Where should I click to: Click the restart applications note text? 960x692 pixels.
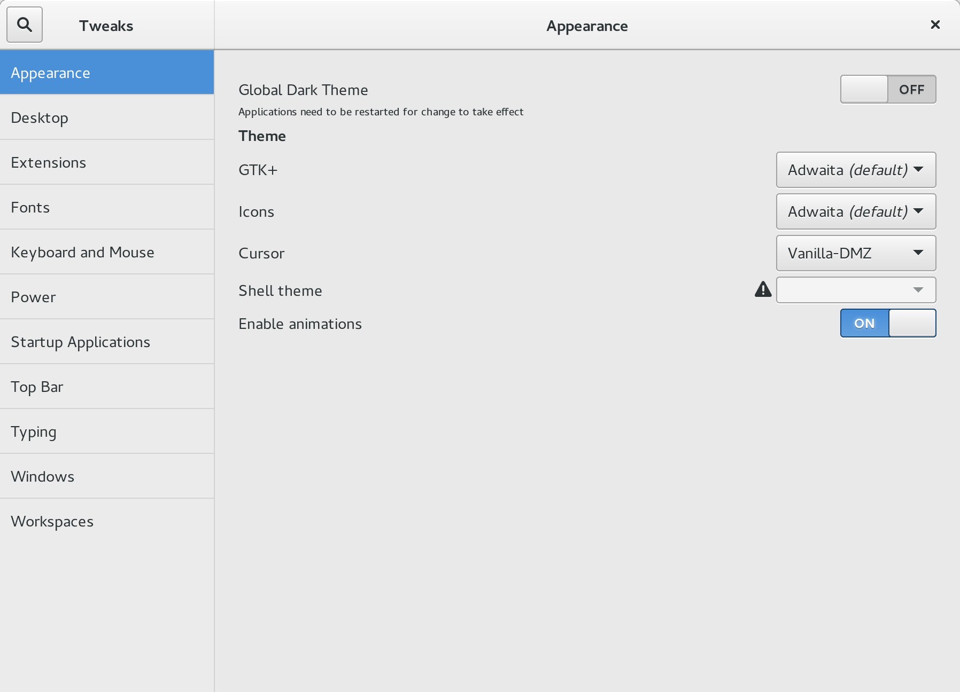(x=381, y=112)
